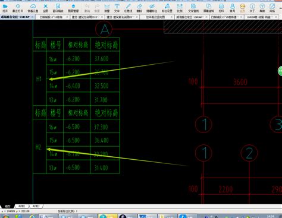Open the text search tool

click(193, 8)
